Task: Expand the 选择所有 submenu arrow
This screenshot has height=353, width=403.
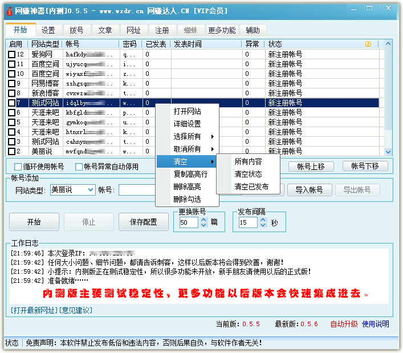Action: tap(212, 136)
